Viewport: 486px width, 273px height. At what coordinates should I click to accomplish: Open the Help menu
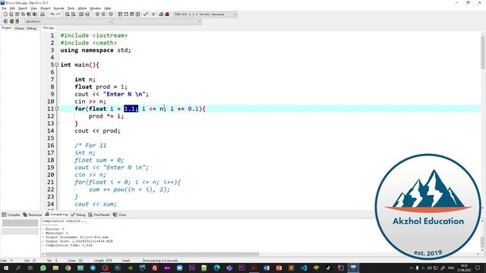(108, 8)
